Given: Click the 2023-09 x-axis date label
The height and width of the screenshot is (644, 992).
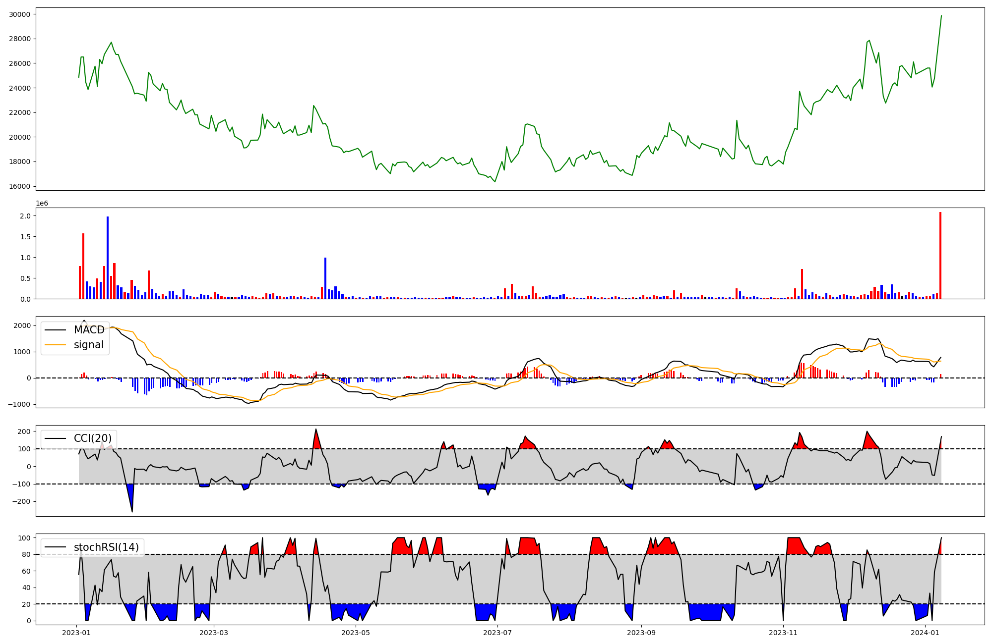Looking at the screenshot, I should 641,633.
